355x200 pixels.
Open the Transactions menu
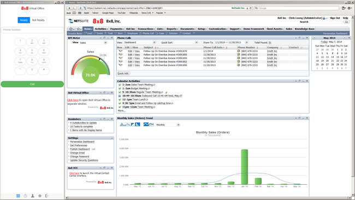click(146, 29)
